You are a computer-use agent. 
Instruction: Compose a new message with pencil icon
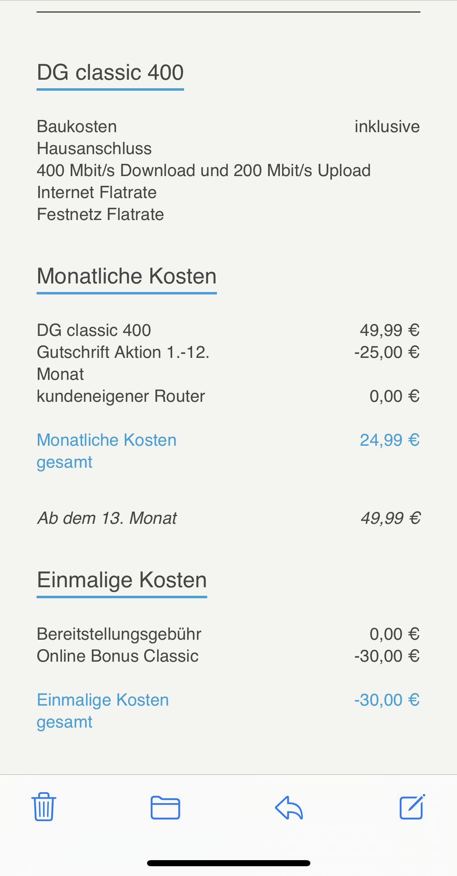(412, 806)
